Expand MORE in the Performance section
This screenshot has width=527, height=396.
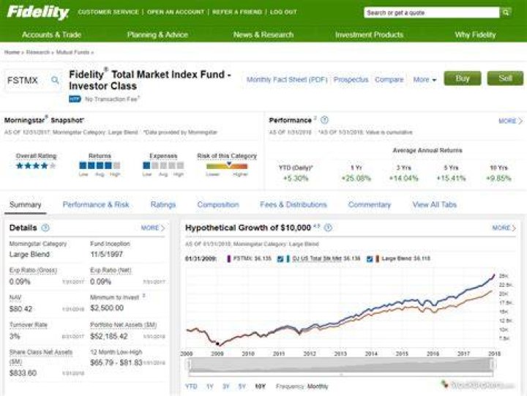tap(511, 121)
